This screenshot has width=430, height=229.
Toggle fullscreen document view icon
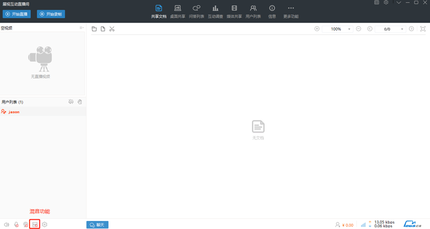[x=423, y=29]
